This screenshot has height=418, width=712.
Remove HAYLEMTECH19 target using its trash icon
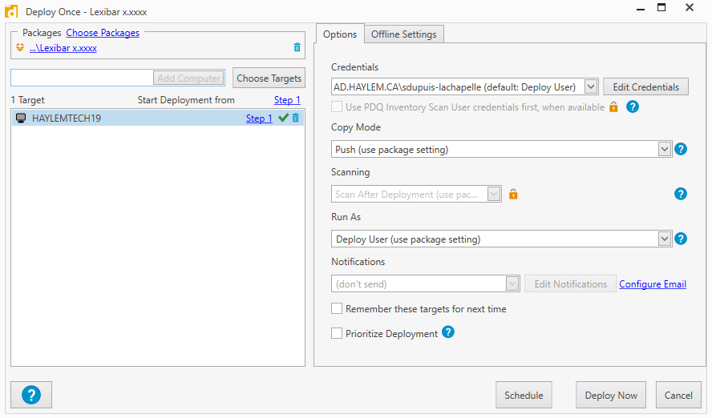tap(296, 119)
